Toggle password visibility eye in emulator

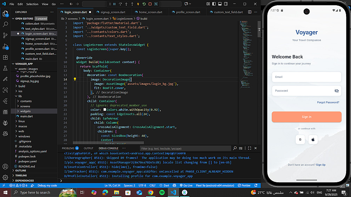click(336, 91)
